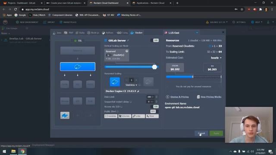Click the node count field

pos(132,80)
